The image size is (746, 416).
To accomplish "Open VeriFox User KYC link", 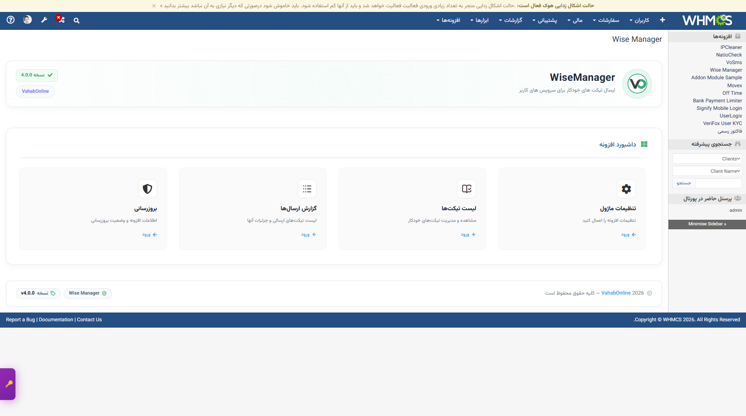I will (723, 123).
